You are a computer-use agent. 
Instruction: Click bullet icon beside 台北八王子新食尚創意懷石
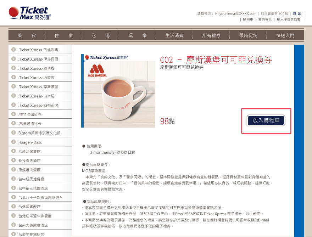click(13, 197)
